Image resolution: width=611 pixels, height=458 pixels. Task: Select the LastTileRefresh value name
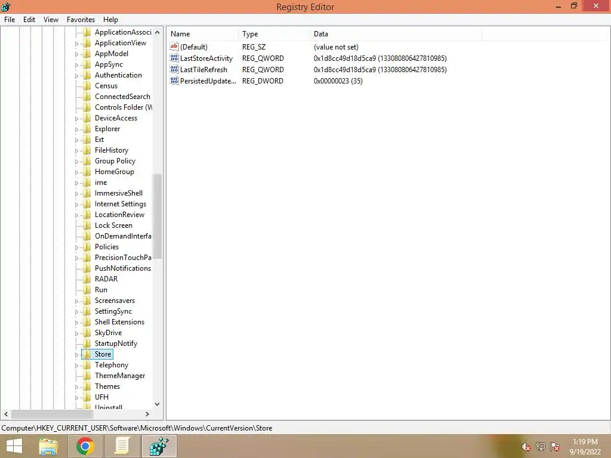click(203, 69)
